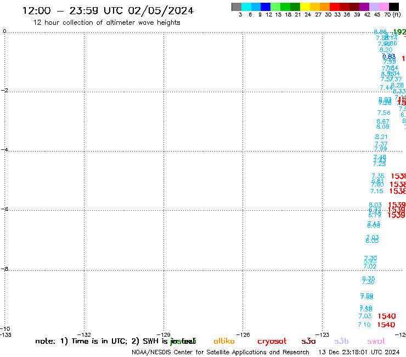The width and height of the screenshot is (406, 357).
Task: Click the wave height value 7.35
Action: (378, 176)
